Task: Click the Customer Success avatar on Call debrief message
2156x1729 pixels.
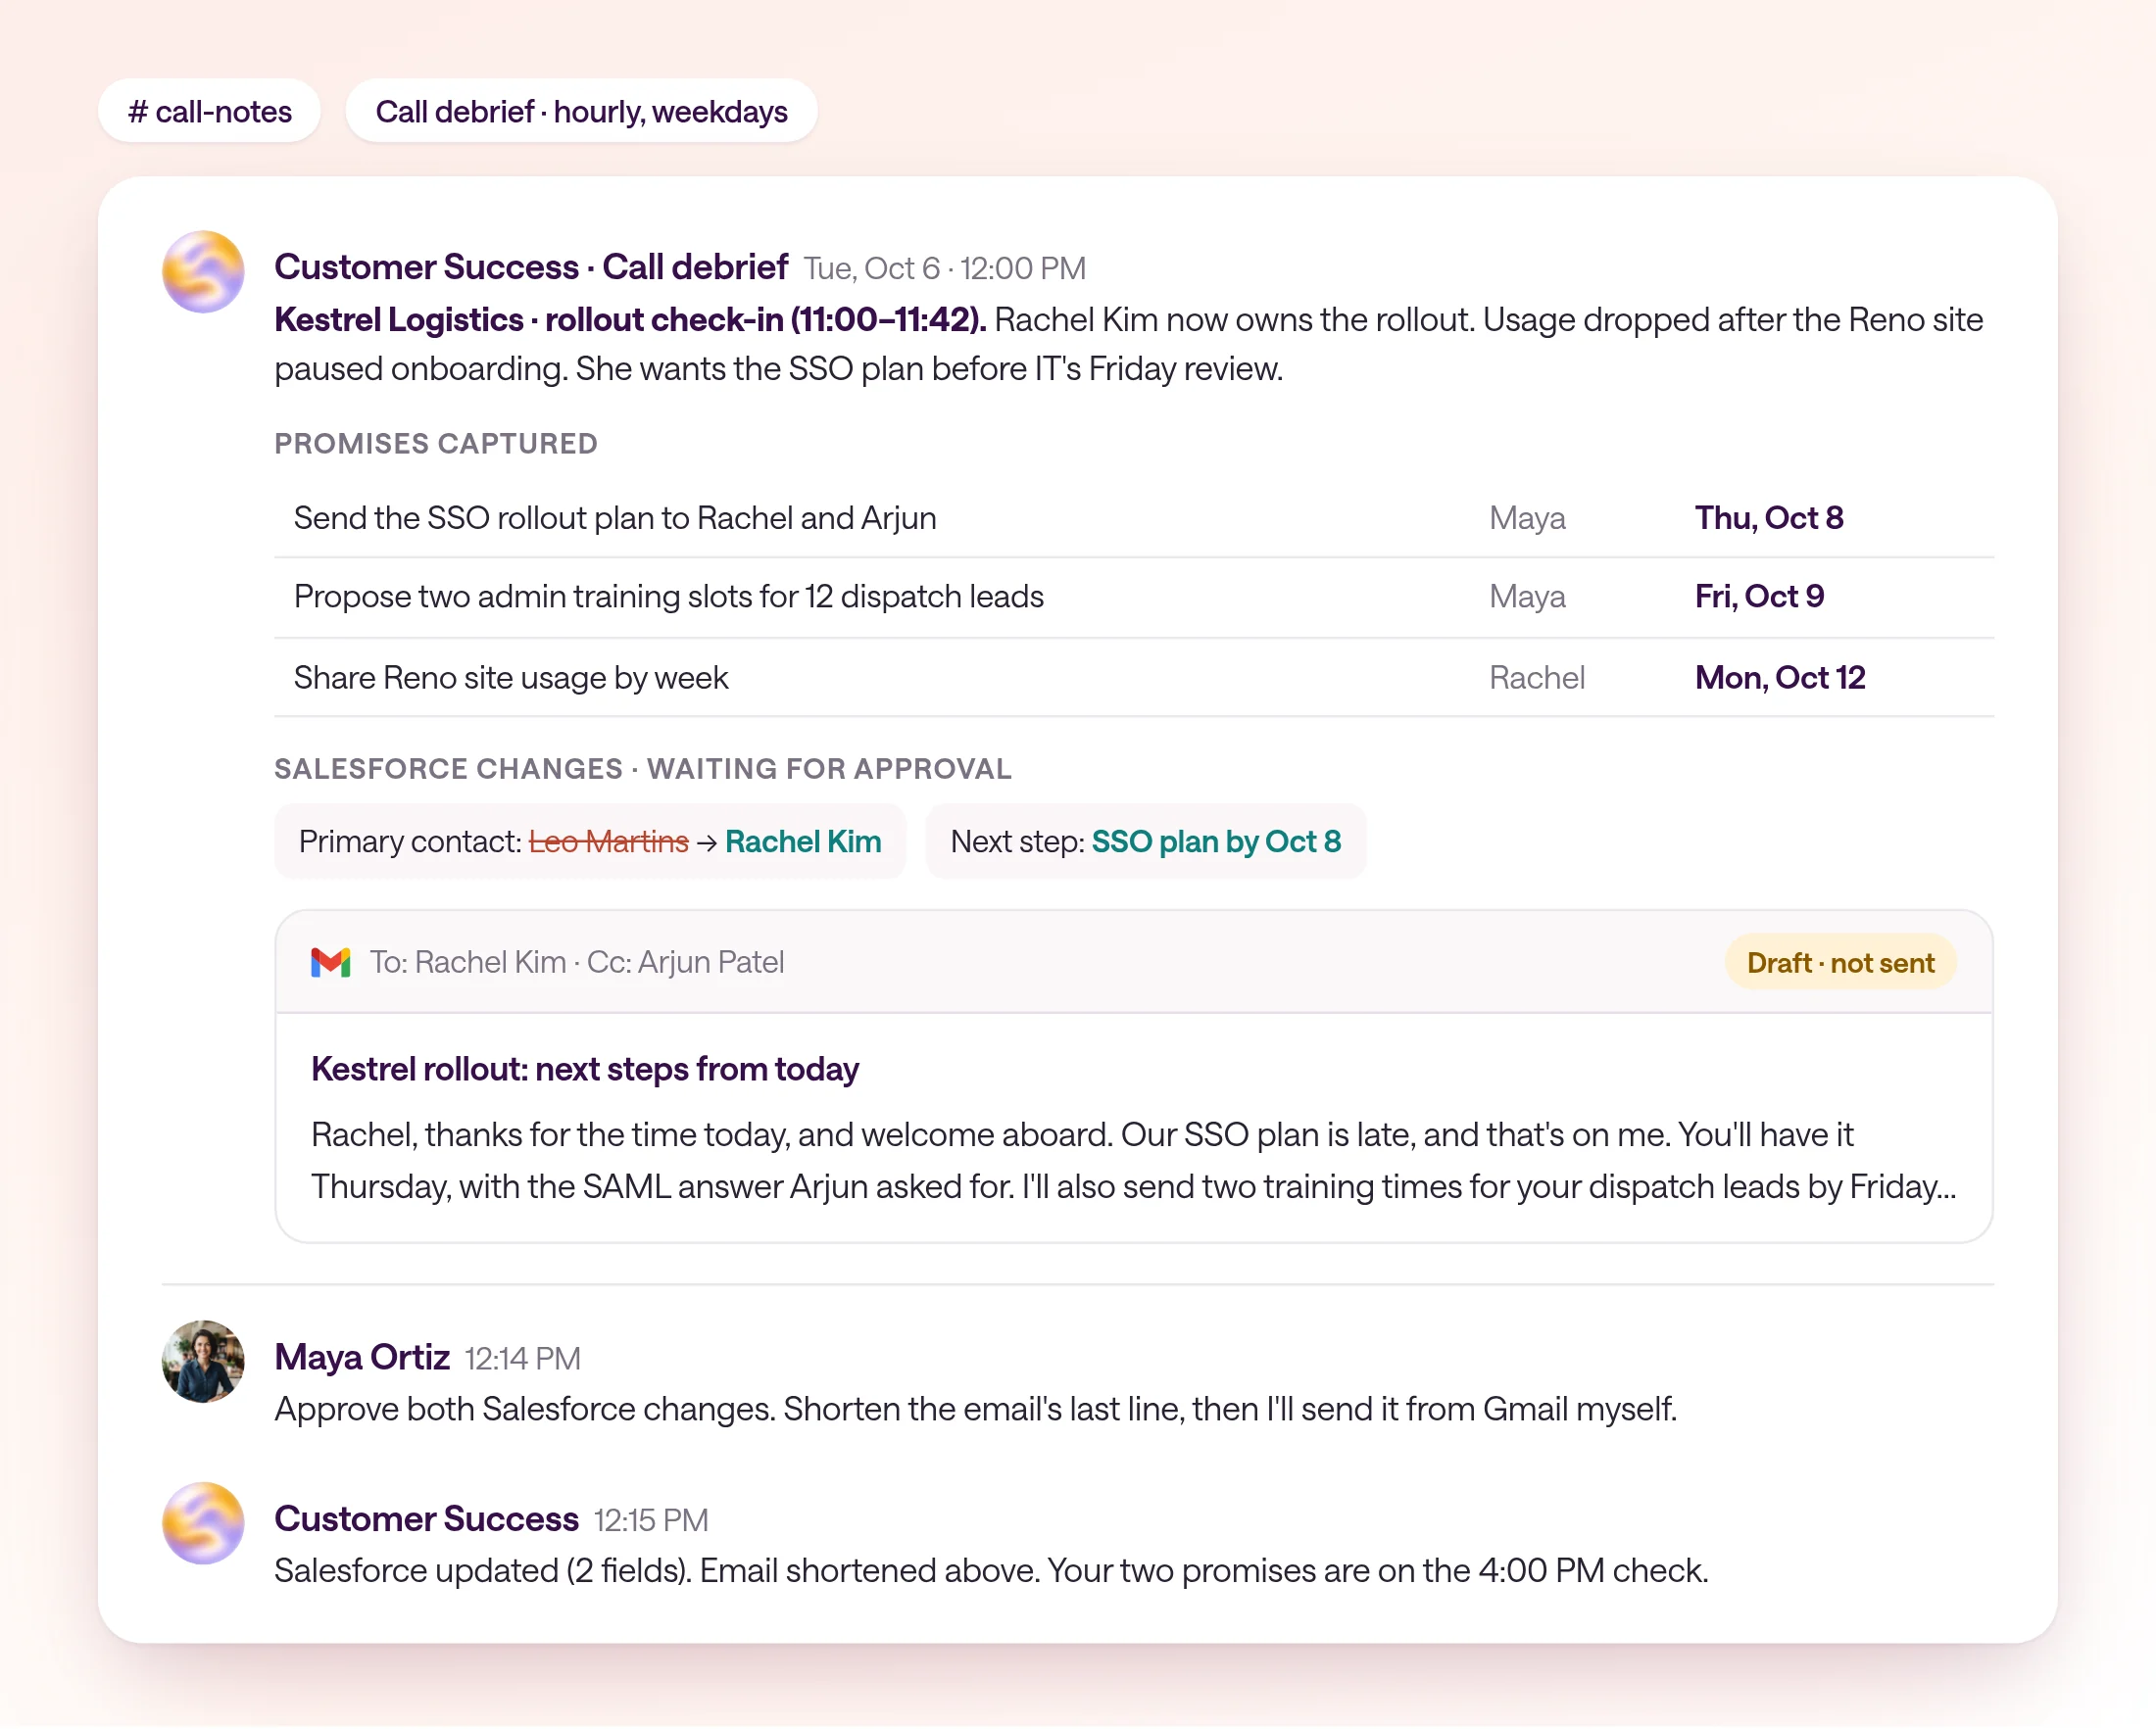Action: coord(203,270)
